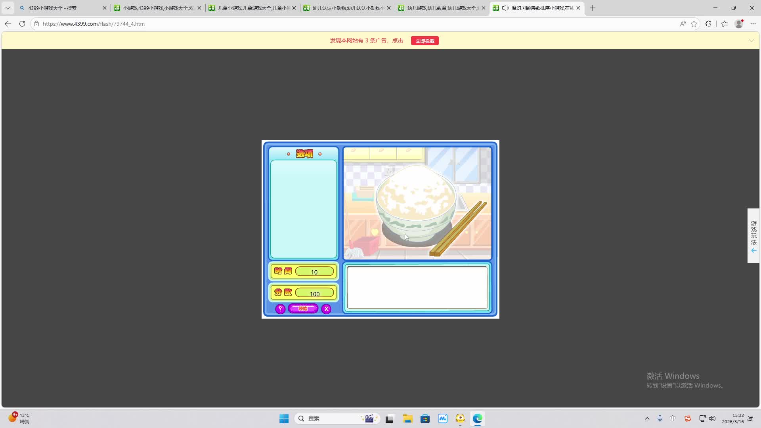Image resolution: width=761 pixels, height=428 pixels.
Task: Open the tab search dropdown arrow
Action: click(8, 8)
